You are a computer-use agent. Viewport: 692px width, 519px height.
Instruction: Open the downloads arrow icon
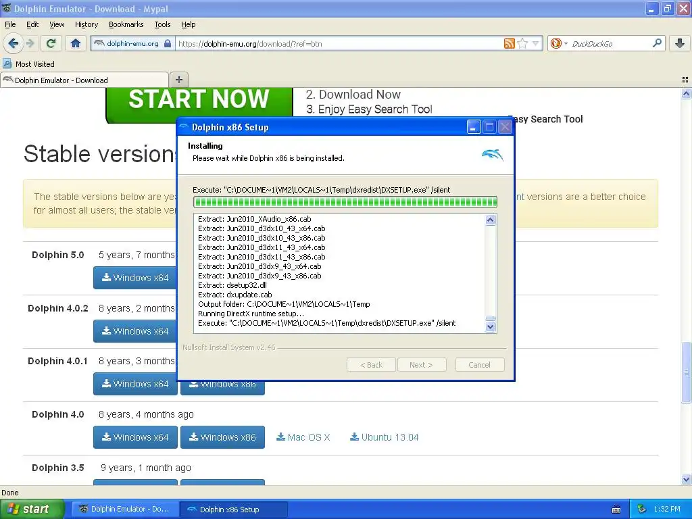[x=680, y=43]
